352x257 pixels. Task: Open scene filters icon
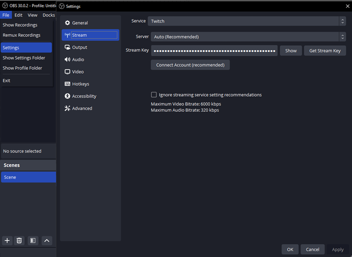33,241
